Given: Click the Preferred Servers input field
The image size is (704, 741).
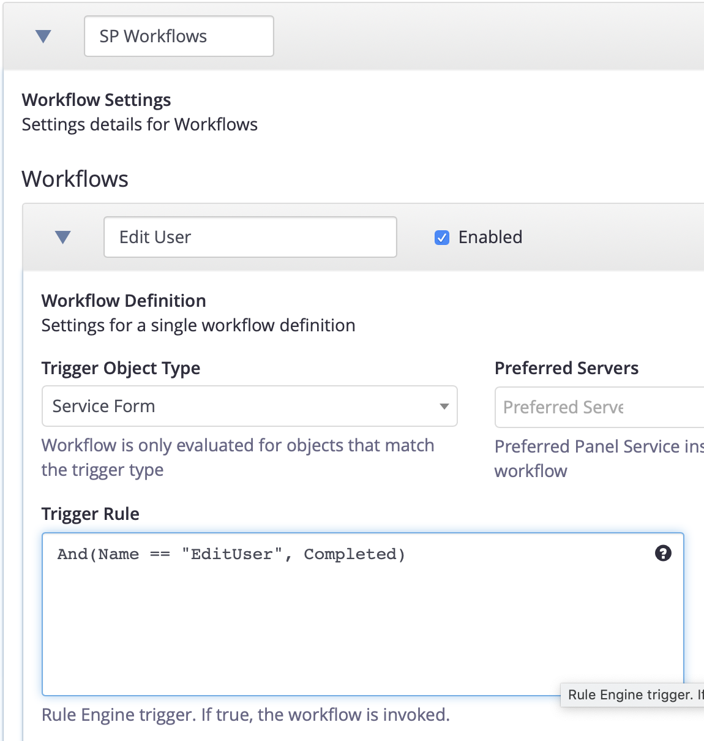Looking at the screenshot, I should click(599, 407).
